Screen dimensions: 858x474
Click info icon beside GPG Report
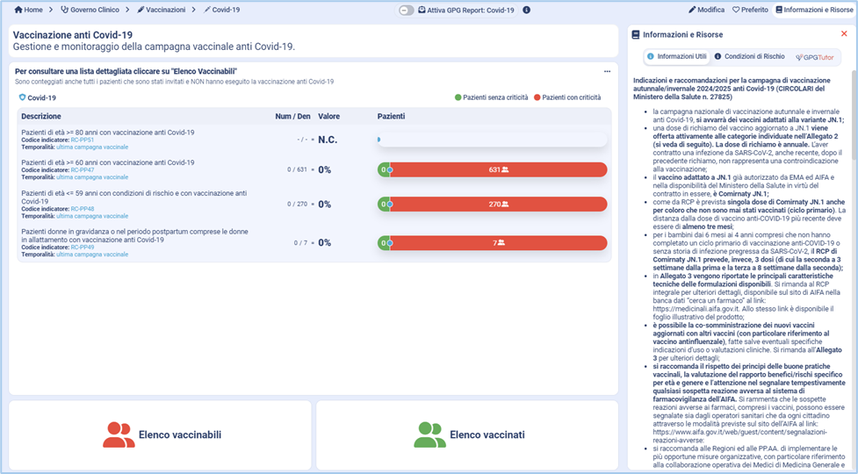(526, 11)
